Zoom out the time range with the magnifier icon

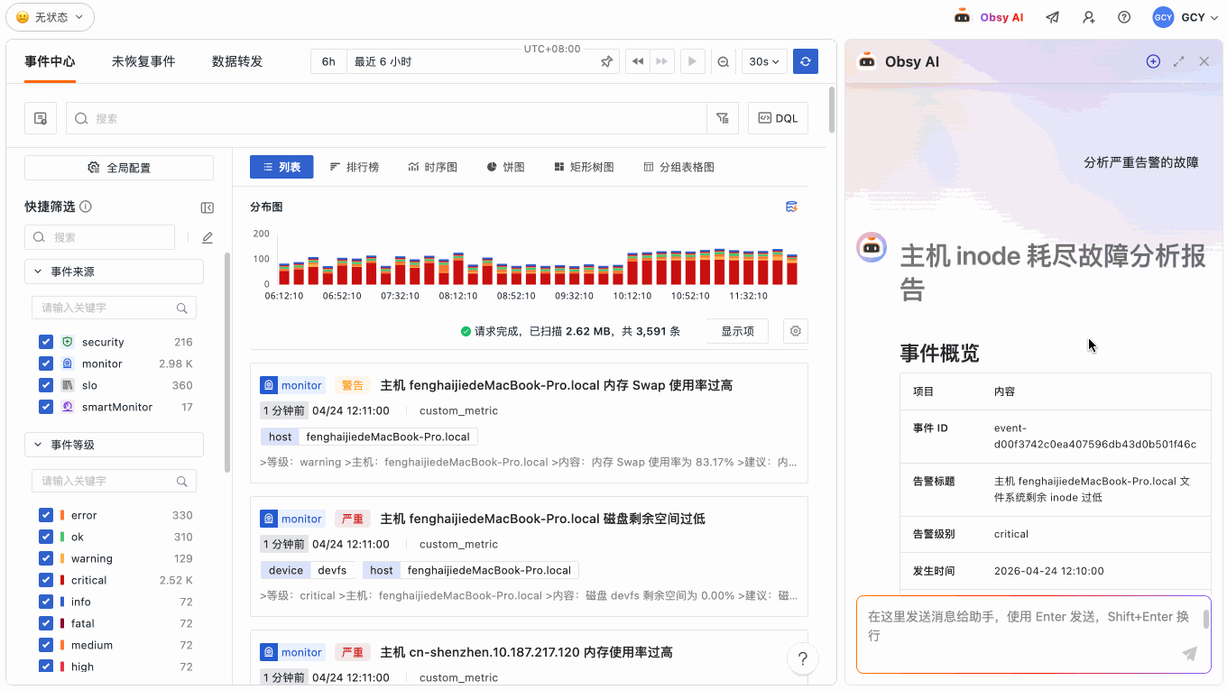[x=723, y=61]
